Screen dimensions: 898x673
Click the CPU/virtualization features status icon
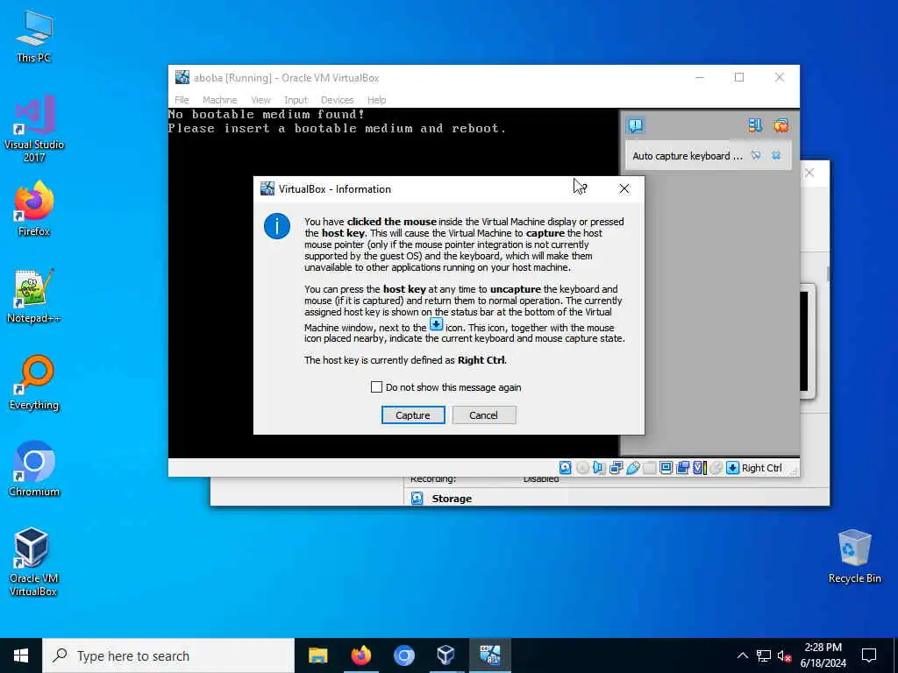(700, 468)
